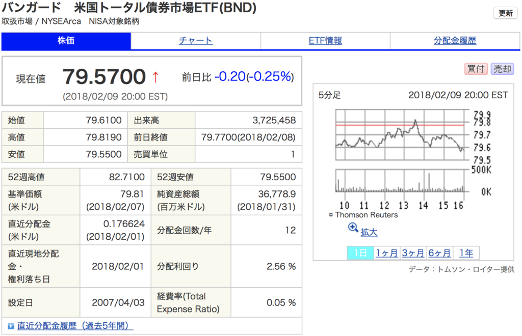Click the 更新 refresh button

tap(505, 13)
